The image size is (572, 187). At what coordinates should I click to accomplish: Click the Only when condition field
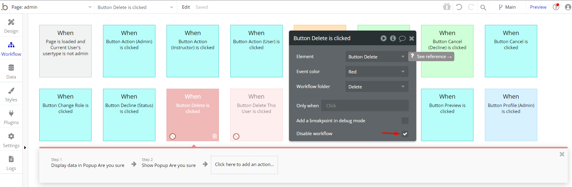tap(365, 105)
